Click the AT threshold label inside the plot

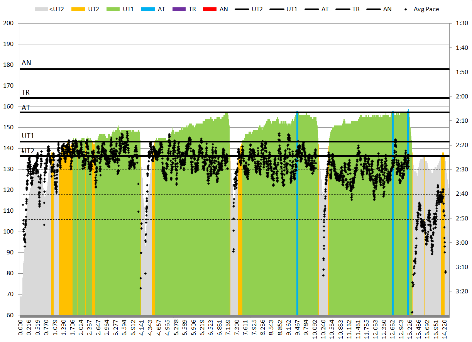26,108
